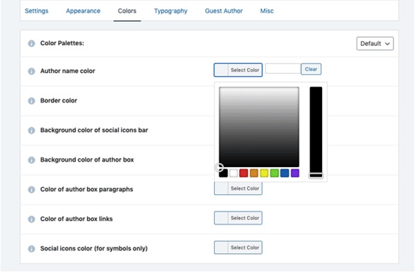Image resolution: width=417 pixels, height=276 pixels.
Task: Click the 'Border color' label
Action: point(59,101)
